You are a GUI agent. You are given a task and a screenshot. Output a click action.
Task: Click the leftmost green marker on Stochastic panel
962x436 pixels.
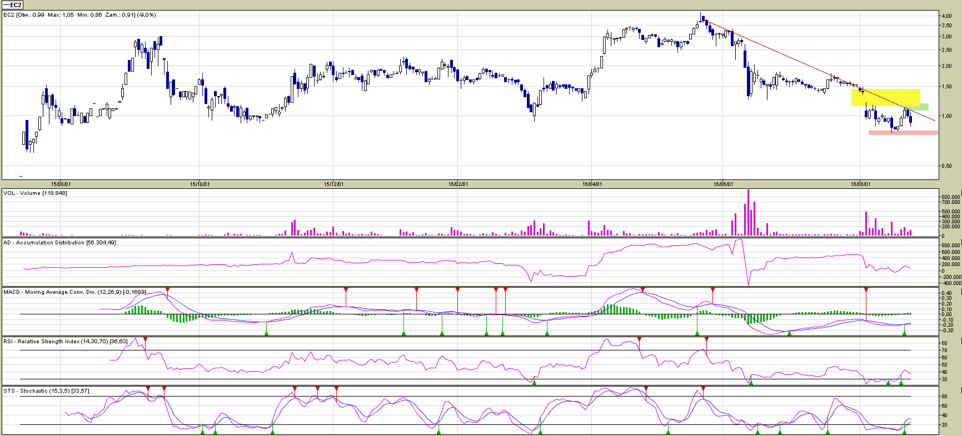pyautogui.click(x=202, y=432)
